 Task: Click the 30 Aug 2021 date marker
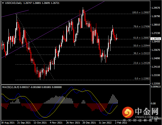click(7, 122)
